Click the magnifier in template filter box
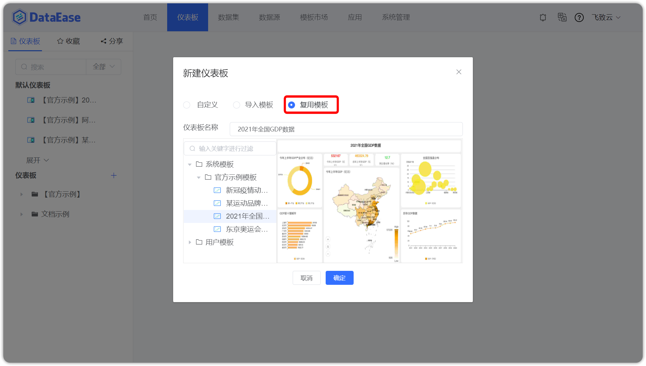This screenshot has height=366, width=646. (192, 148)
